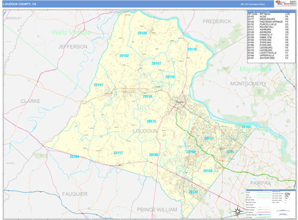The height and width of the screenshot is (220, 298).
Task: Select ZIP label 20175 on the map
Action: coord(151,121)
